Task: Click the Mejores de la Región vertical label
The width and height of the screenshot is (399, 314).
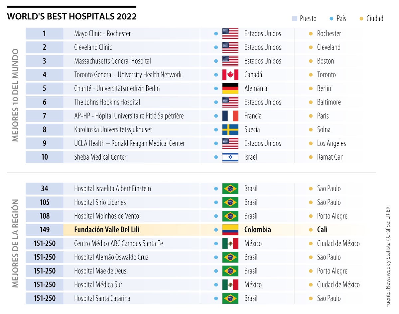Action: (16, 243)
